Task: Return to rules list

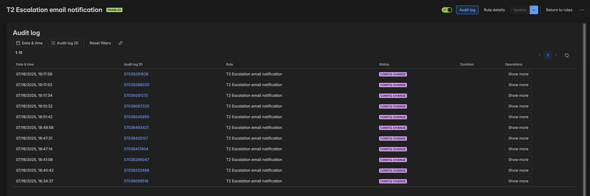Action: pos(559,10)
